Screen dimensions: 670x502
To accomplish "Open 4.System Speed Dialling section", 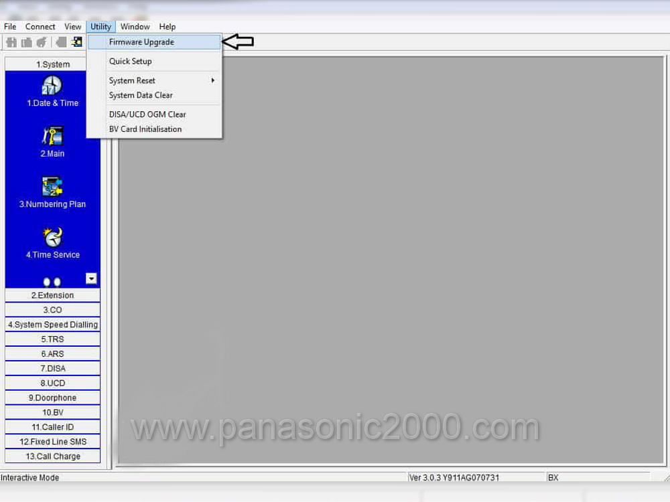I will pos(52,325).
